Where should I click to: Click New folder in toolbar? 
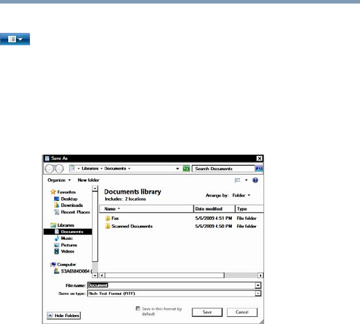[x=89, y=180]
